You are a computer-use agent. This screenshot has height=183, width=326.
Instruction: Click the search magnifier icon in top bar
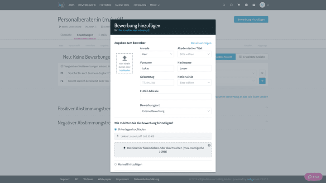224,5
